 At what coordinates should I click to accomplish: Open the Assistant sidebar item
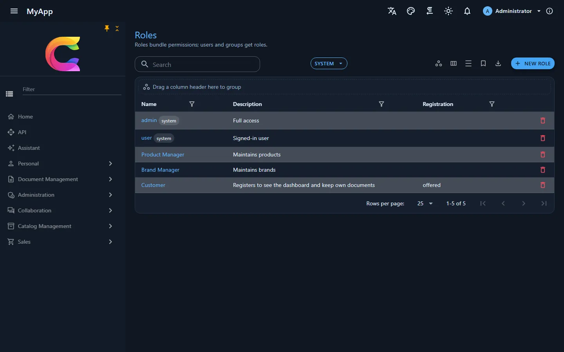[63, 148]
